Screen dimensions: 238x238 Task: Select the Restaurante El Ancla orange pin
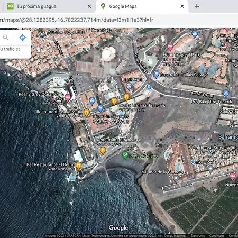coord(103,151)
